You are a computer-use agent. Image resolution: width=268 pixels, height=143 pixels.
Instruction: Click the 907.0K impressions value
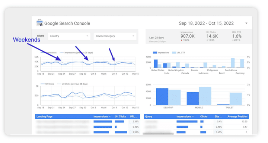click(x=188, y=36)
